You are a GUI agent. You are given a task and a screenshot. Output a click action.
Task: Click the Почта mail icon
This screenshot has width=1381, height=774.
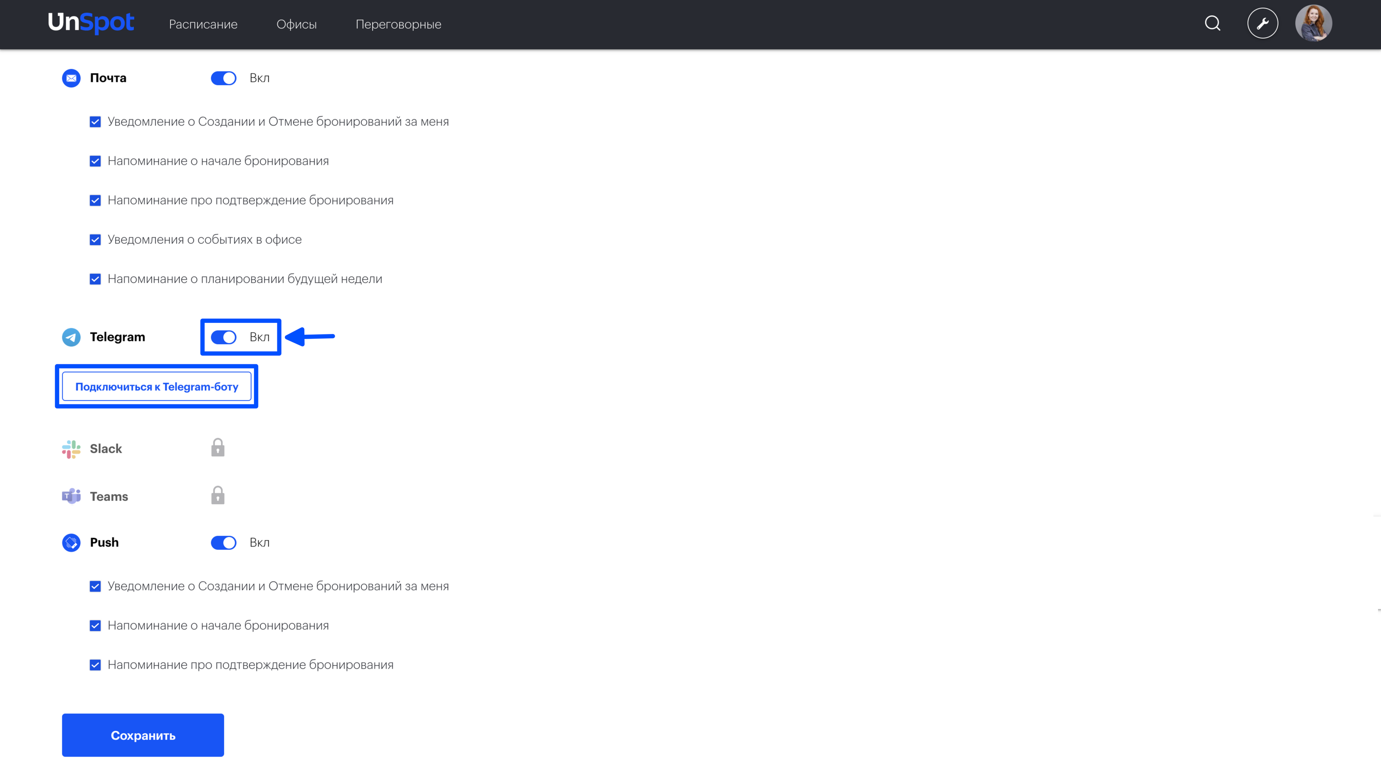pyautogui.click(x=71, y=78)
